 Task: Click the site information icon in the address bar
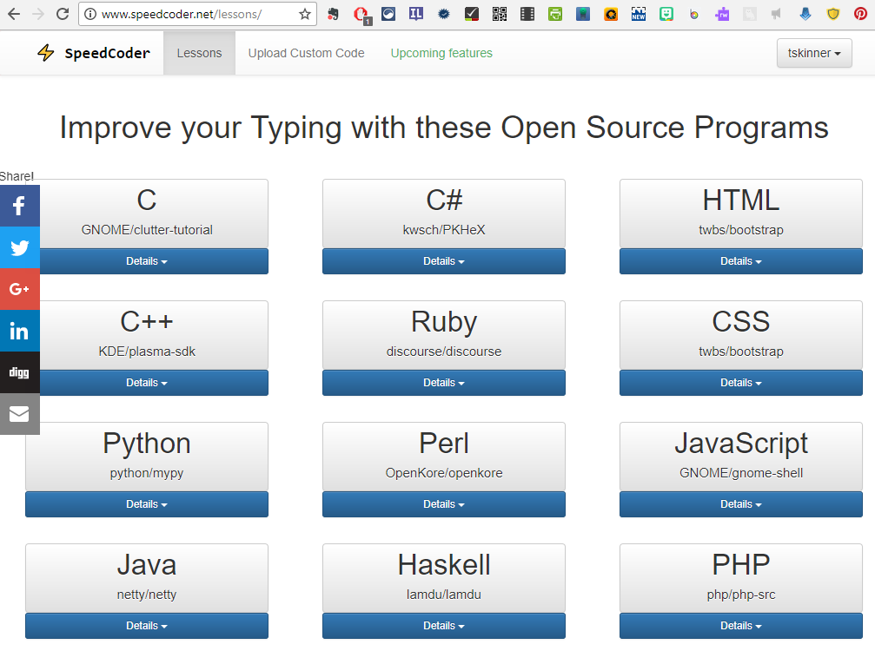[89, 14]
